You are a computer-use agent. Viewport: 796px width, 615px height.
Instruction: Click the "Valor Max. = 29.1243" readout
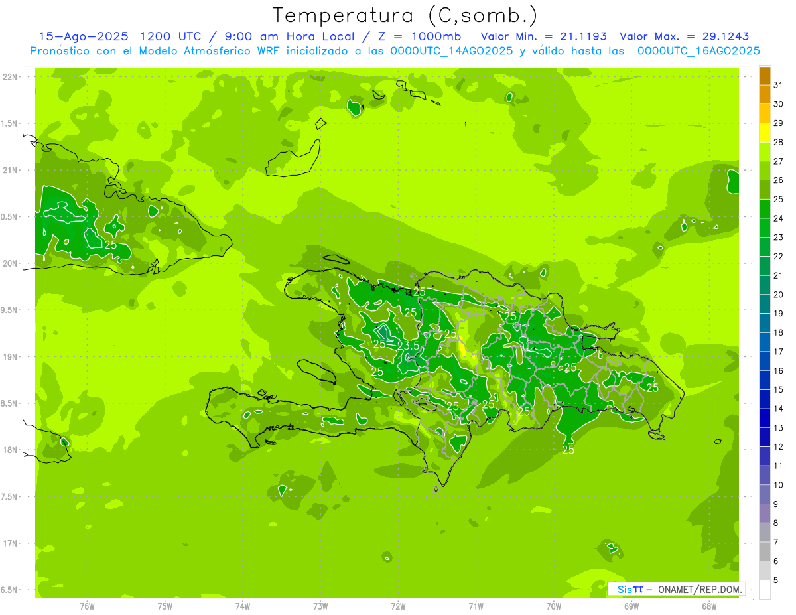click(685, 36)
